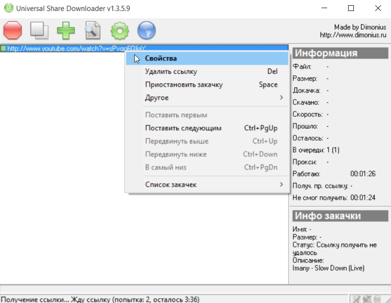Select the YouTube link row

click(x=144, y=48)
